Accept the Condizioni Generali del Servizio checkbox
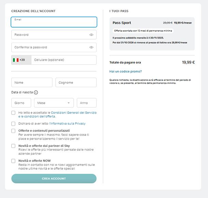Viewport: 208px width, 198px height. point(13,112)
